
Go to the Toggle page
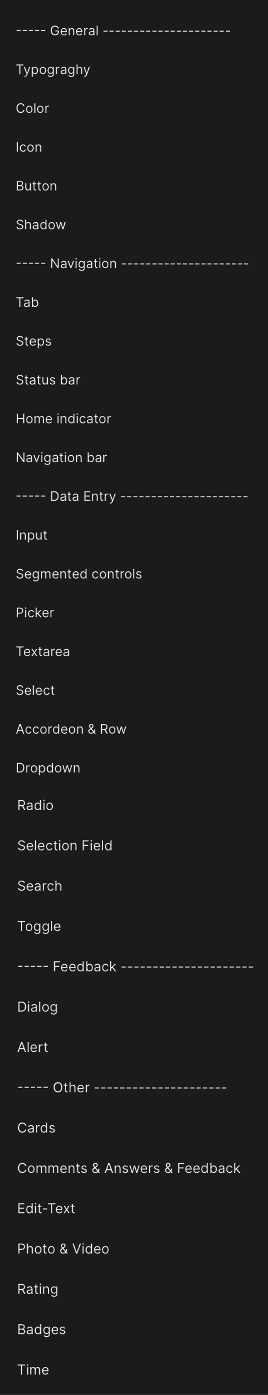click(x=39, y=926)
